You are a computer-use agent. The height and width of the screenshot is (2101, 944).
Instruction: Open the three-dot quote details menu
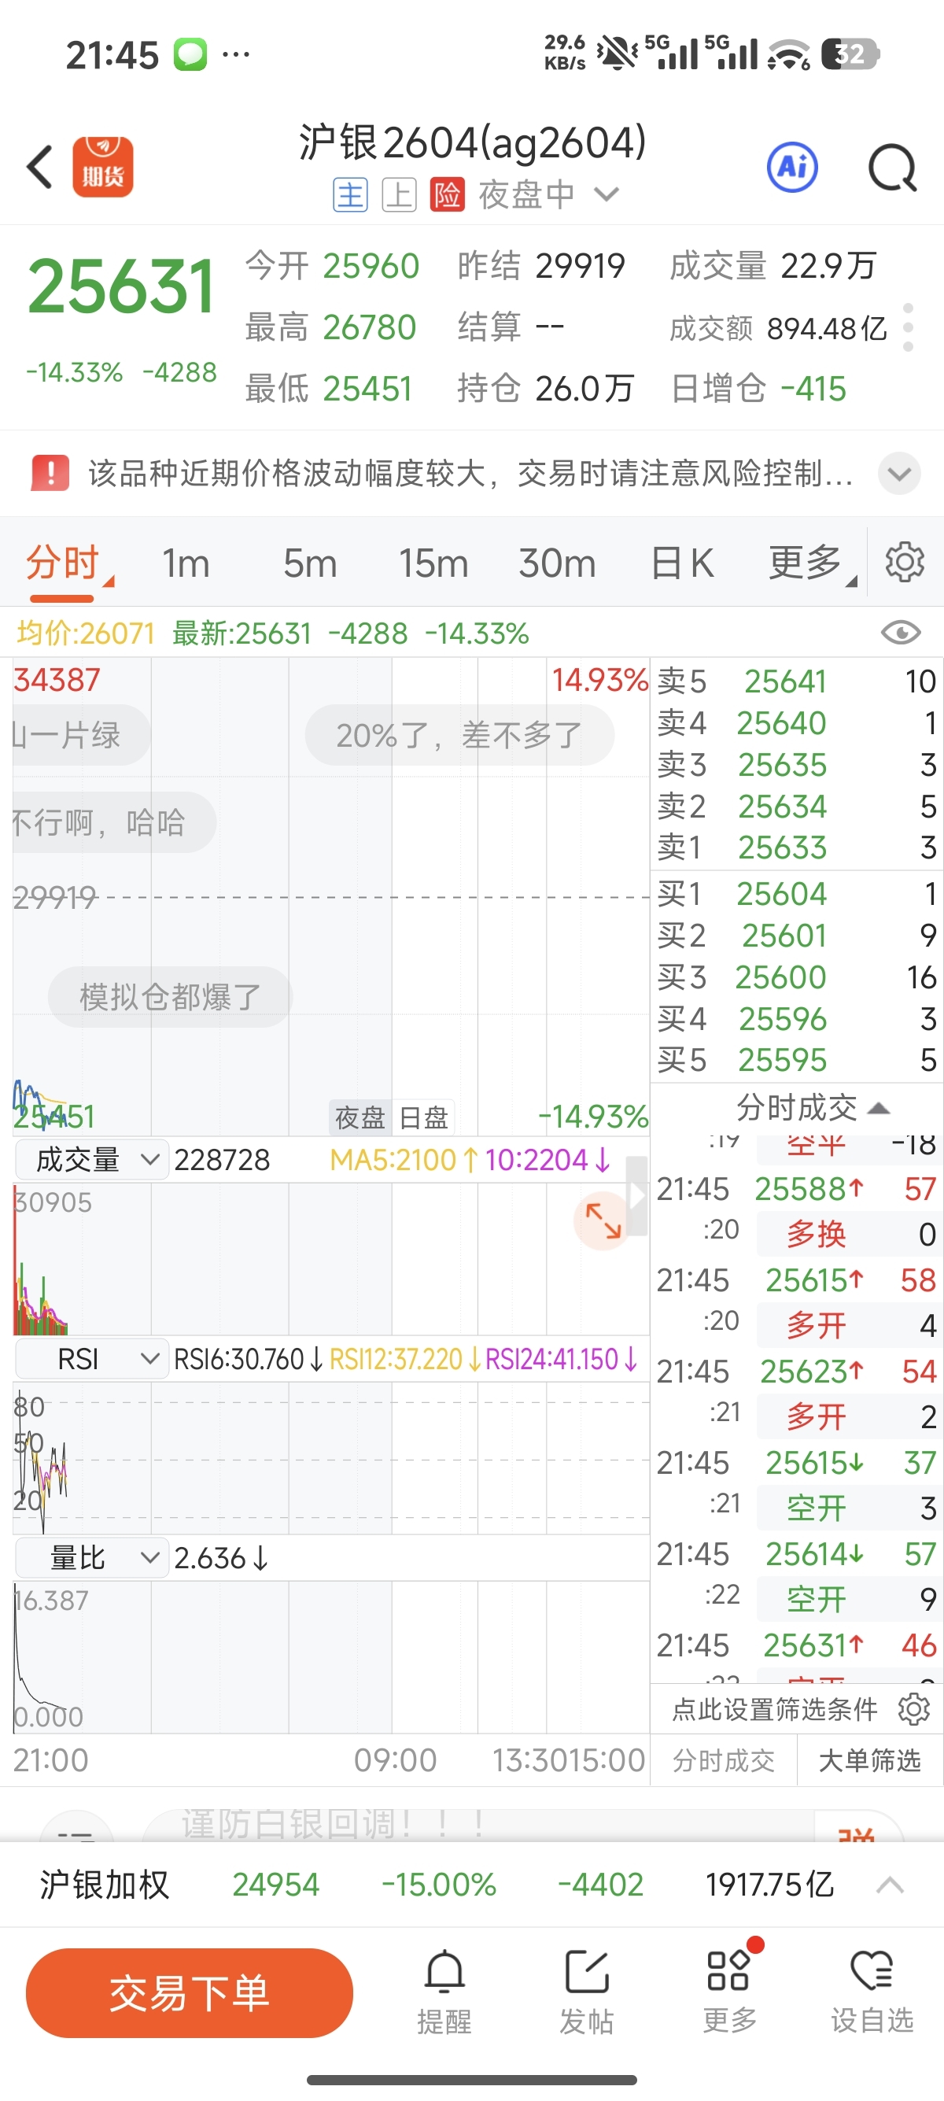[908, 327]
